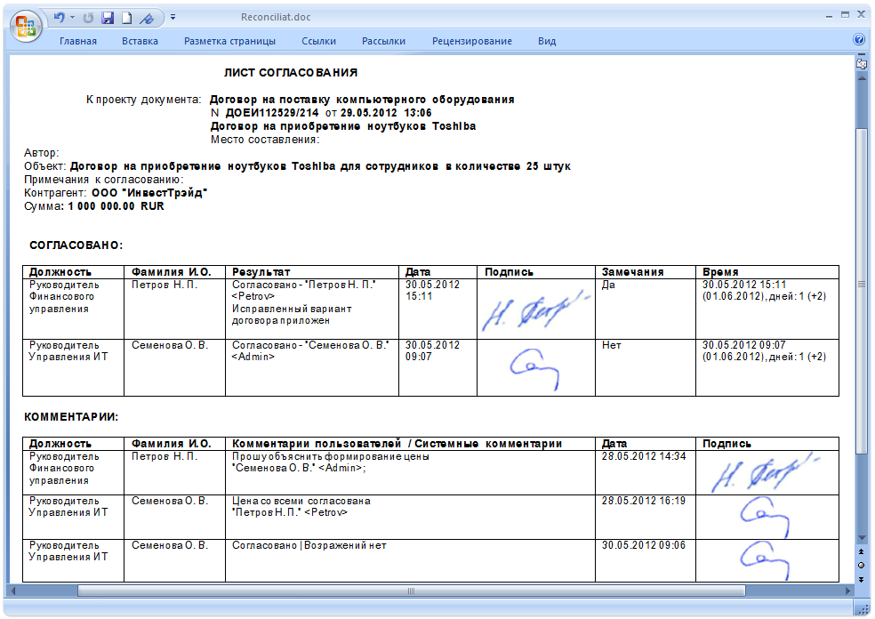
Task: Click the Previous Page double-arrow button
Action: pos(862,551)
